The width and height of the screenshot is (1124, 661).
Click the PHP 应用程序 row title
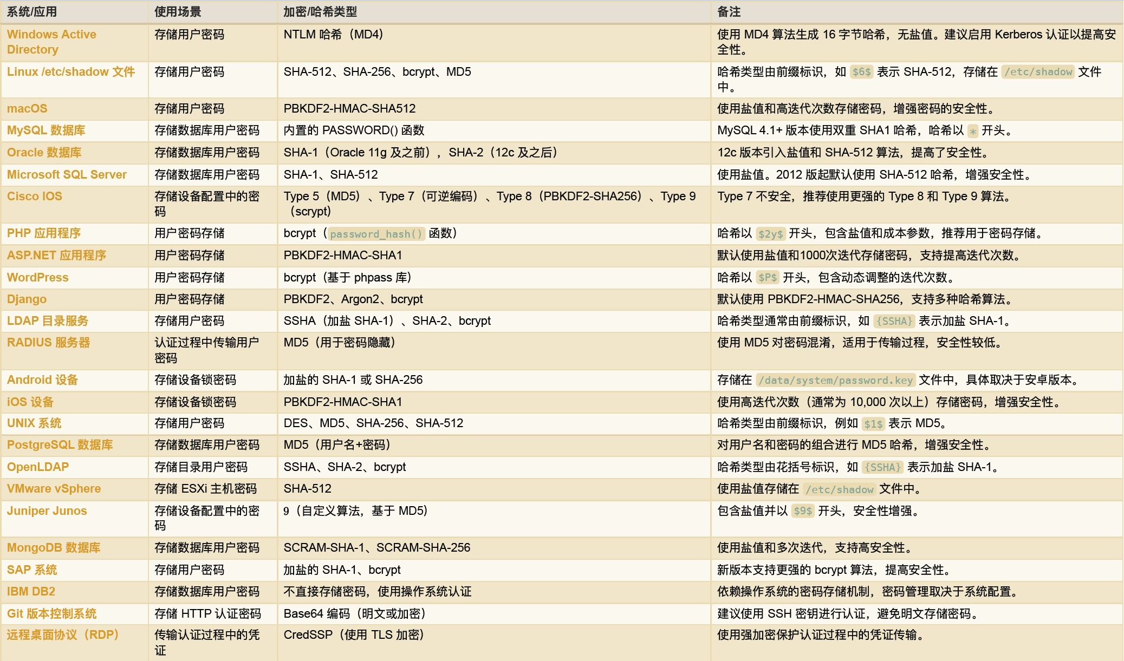pos(43,233)
